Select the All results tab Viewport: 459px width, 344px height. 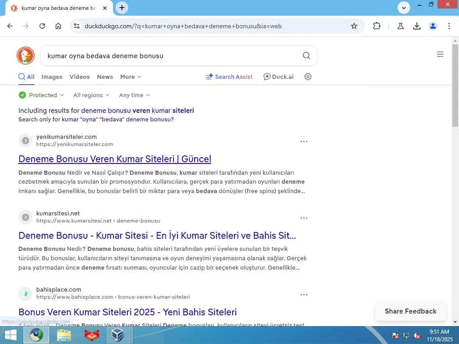tap(26, 77)
